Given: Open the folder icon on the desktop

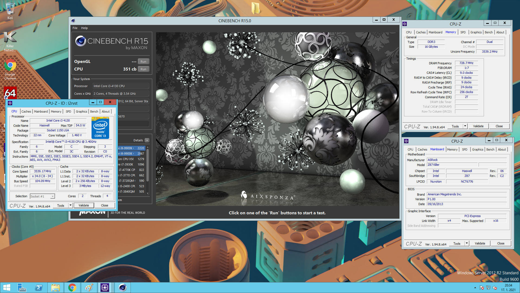Looking at the screenshot, I should tap(255, 8).
